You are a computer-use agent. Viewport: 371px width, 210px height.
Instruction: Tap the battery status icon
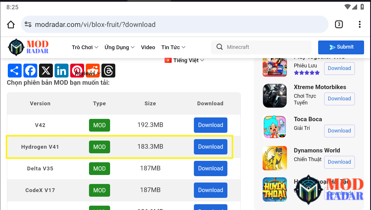point(362,7)
